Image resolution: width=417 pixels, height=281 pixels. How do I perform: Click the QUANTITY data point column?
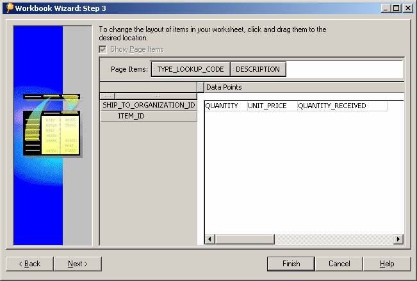[222, 106]
